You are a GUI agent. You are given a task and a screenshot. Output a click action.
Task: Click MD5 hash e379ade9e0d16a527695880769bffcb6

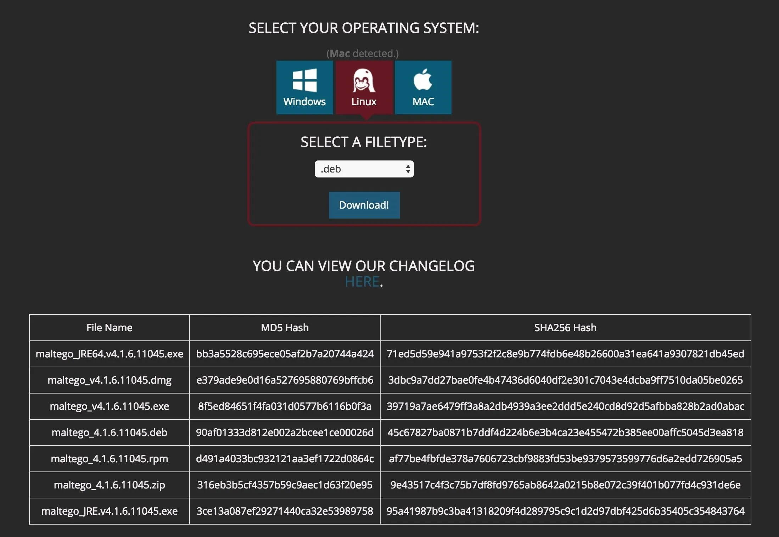point(285,380)
